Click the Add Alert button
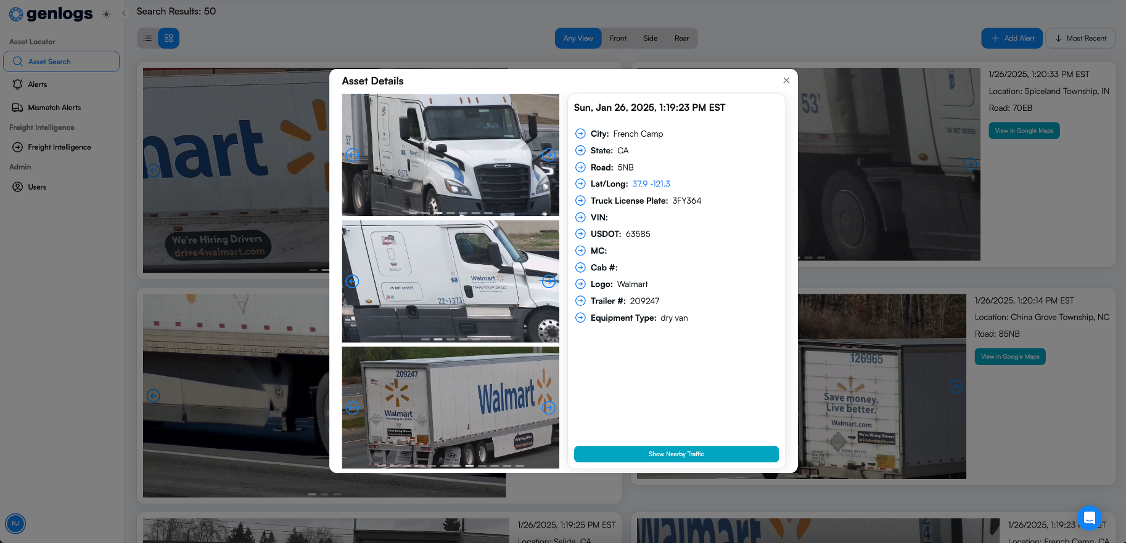The height and width of the screenshot is (543, 1126). (x=1012, y=38)
